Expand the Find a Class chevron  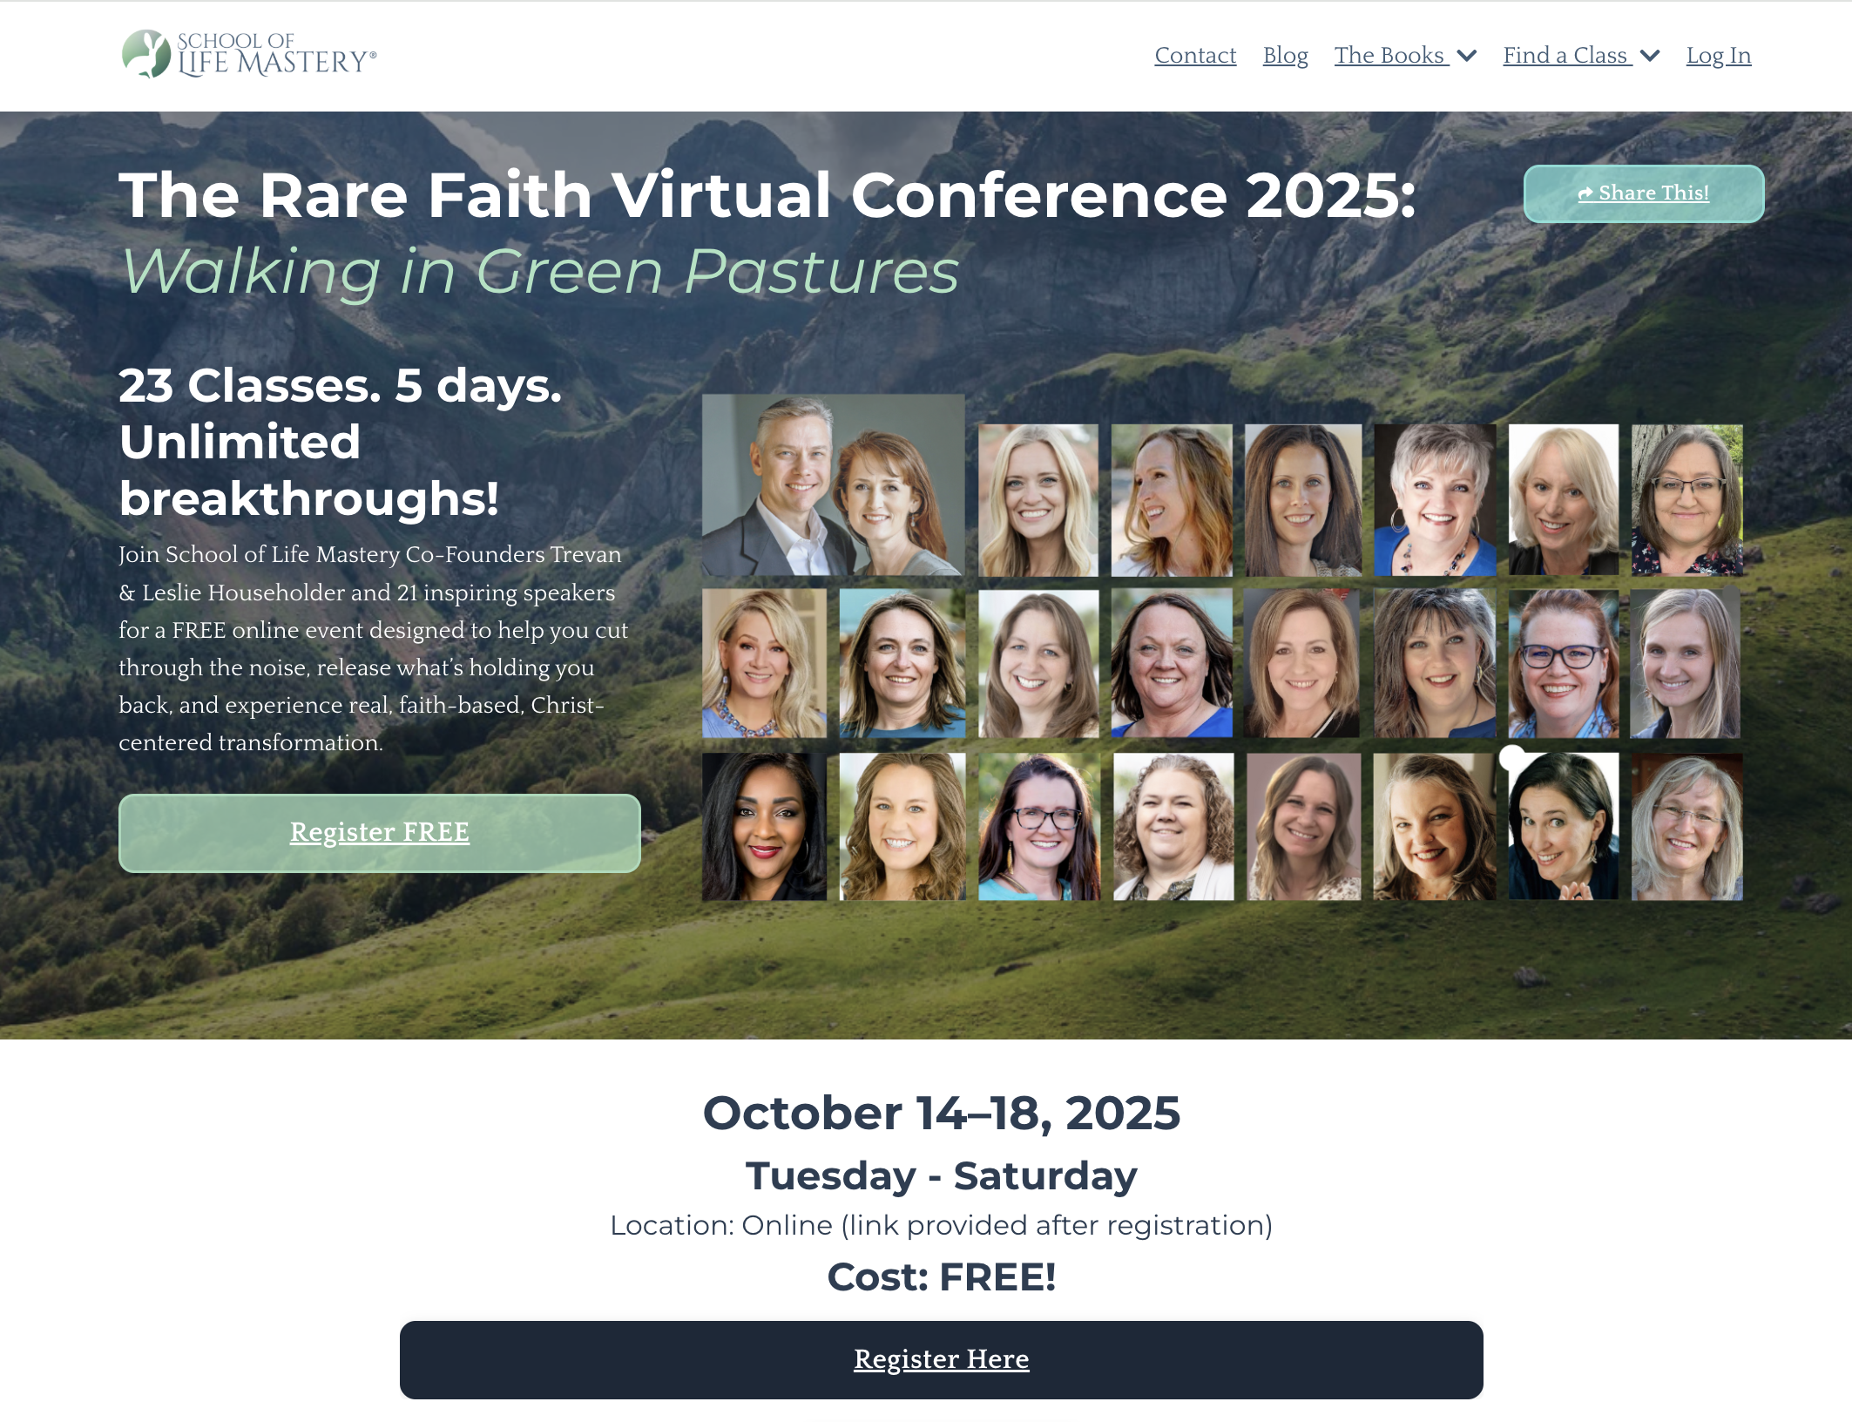(1650, 56)
